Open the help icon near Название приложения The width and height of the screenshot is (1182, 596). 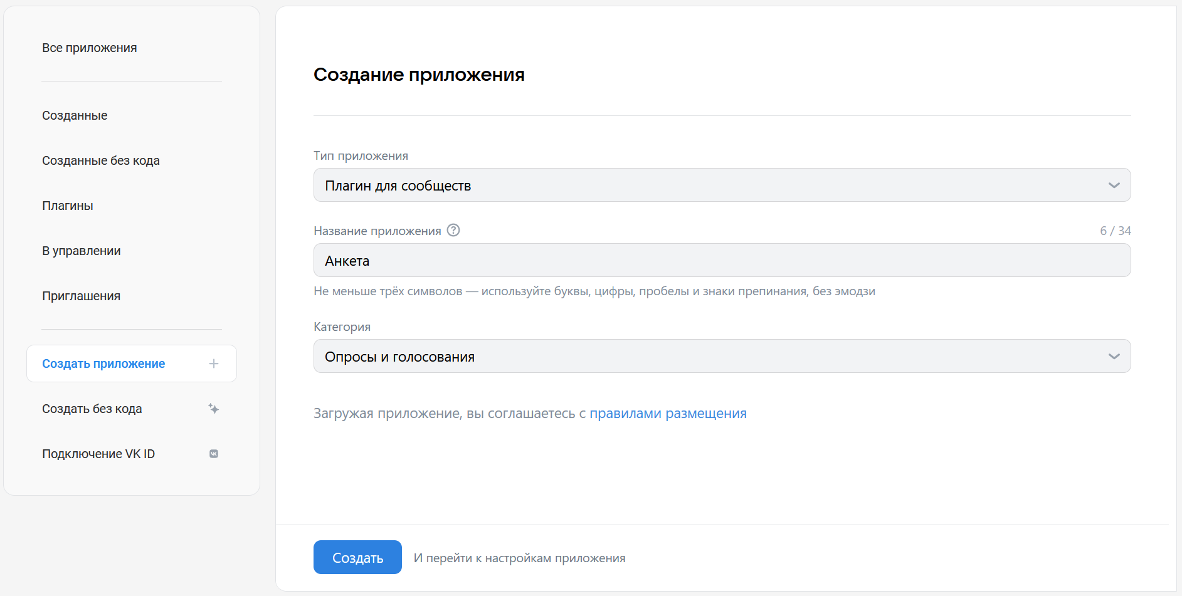click(x=453, y=231)
